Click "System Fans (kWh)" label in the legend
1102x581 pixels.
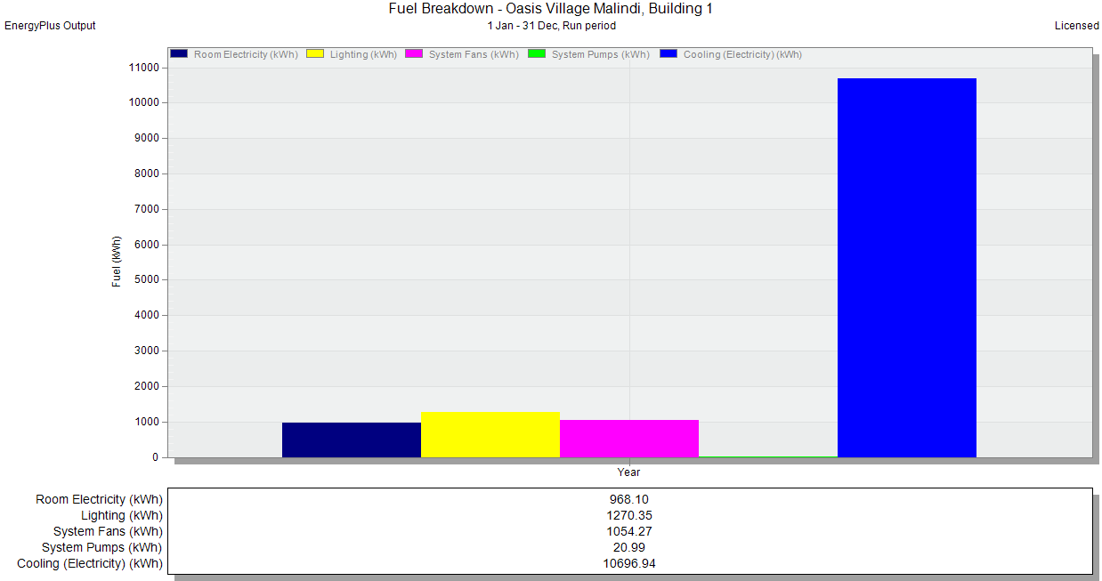(x=474, y=55)
